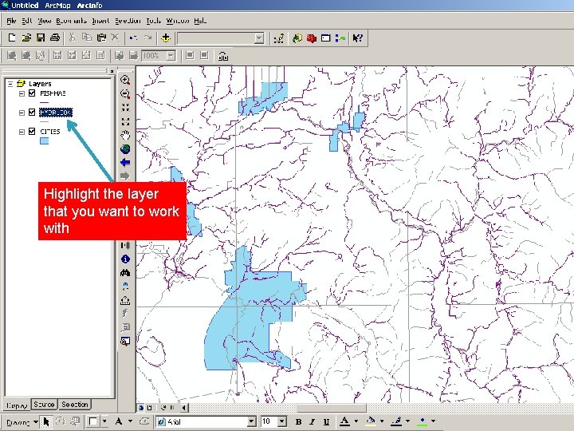The height and width of the screenshot is (431, 574).
Task: Switch to the Selection tab
Action: [x=75, y=404]
